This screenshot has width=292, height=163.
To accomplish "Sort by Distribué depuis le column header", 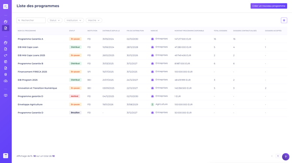I will pos(111,30).
